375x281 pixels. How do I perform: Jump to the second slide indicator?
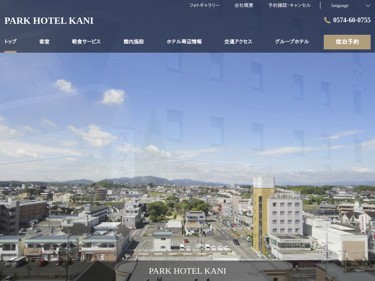pyautogui.click(x=158, y=254)
